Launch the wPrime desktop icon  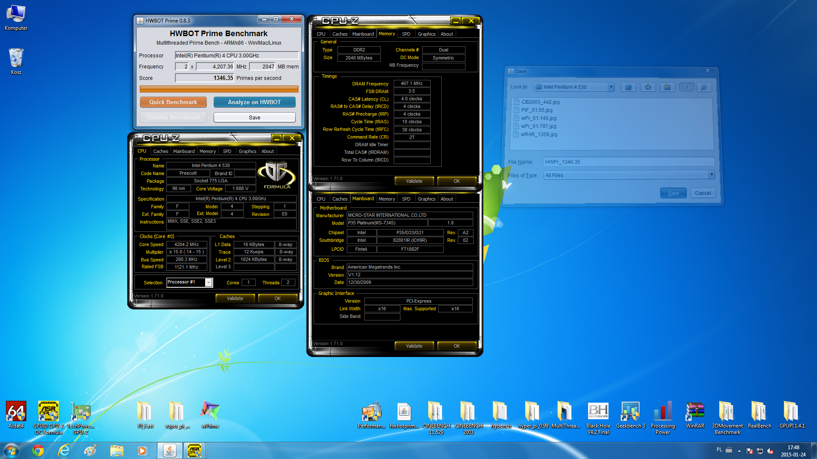point(210,415)
